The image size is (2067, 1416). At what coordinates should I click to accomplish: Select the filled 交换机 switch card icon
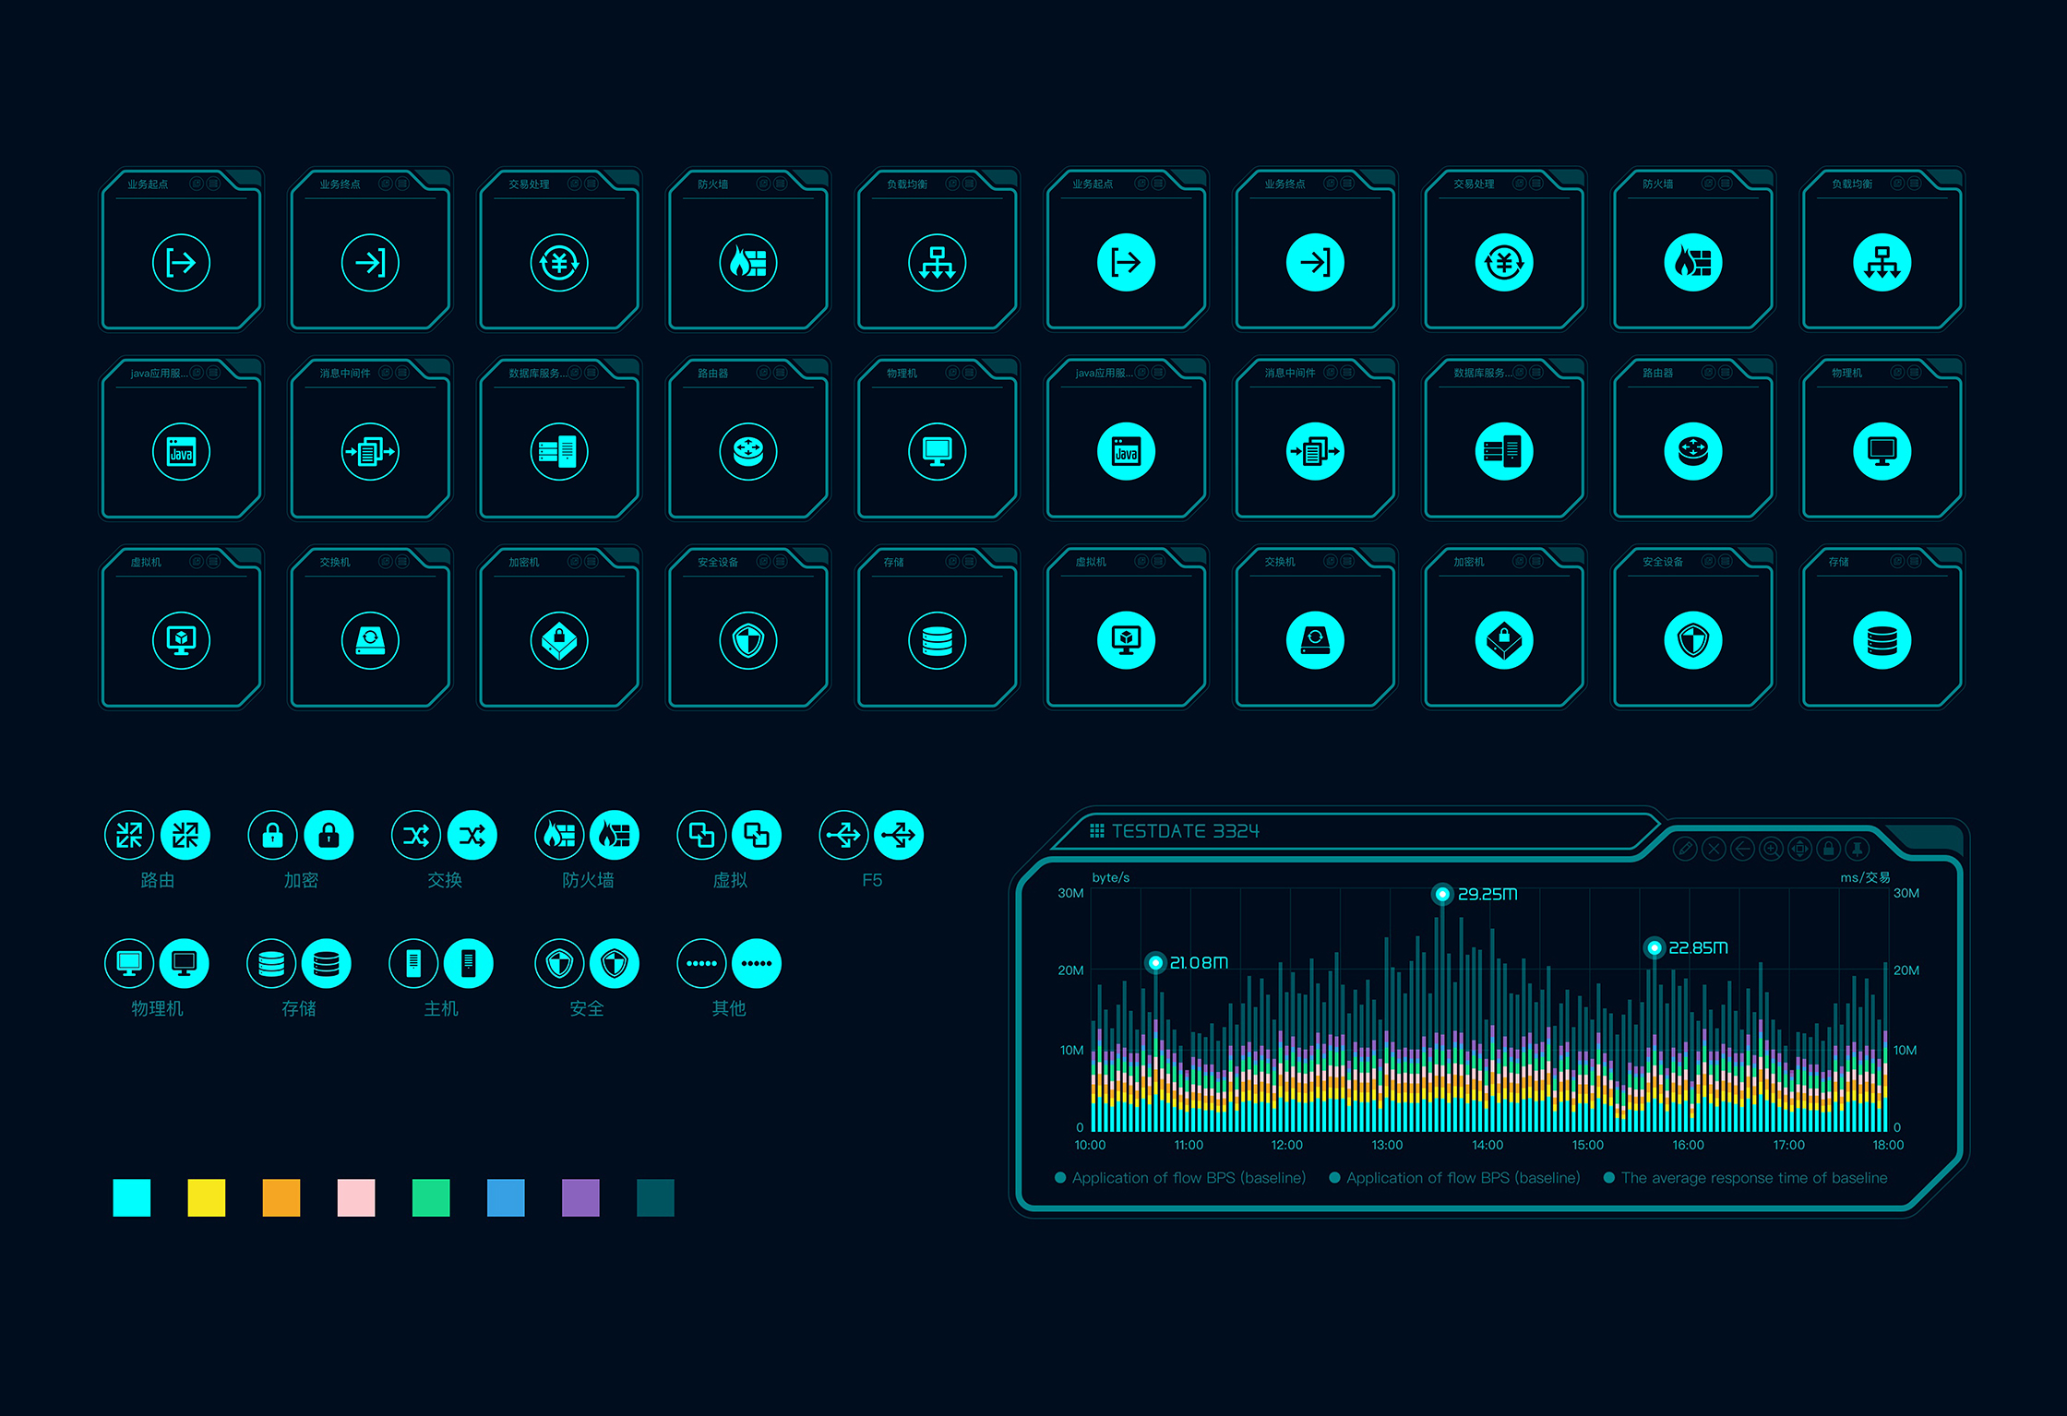pyautogui.click(x=1315, y=640)
